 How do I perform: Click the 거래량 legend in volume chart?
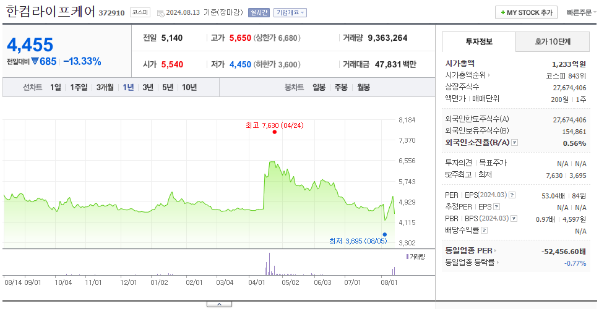coord(415,256)
